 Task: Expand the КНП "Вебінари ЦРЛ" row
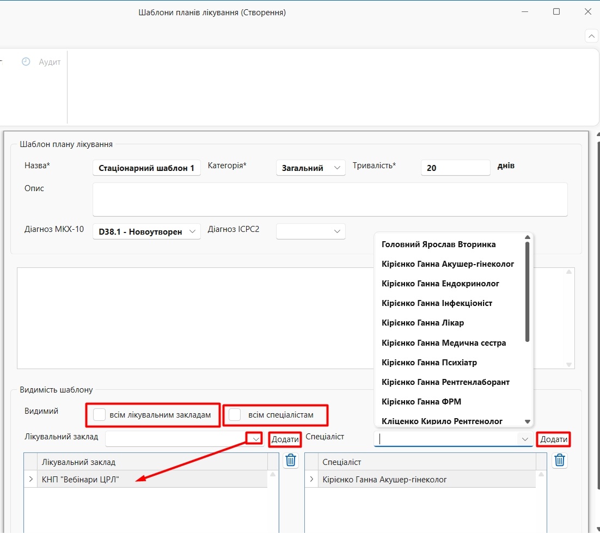(30, 479)
